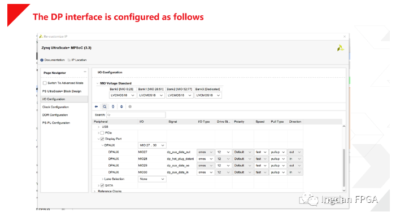Collapse the Page Navigator panel
The width and height of the screenshot is (400, 222).
coord(85,72)
